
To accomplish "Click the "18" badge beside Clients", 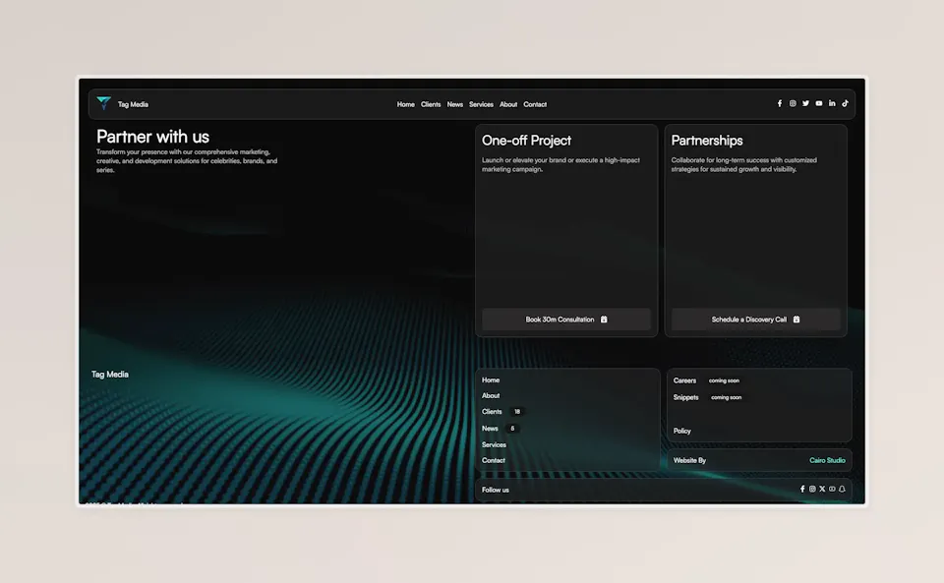I will click(517, 412).
